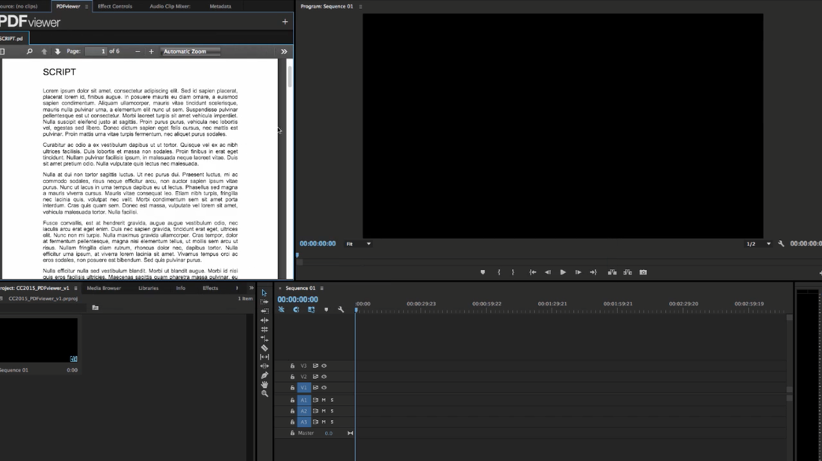Select the Selection arrow tool
The height and width of the screenshot is (461, 822).
point(265,293)
